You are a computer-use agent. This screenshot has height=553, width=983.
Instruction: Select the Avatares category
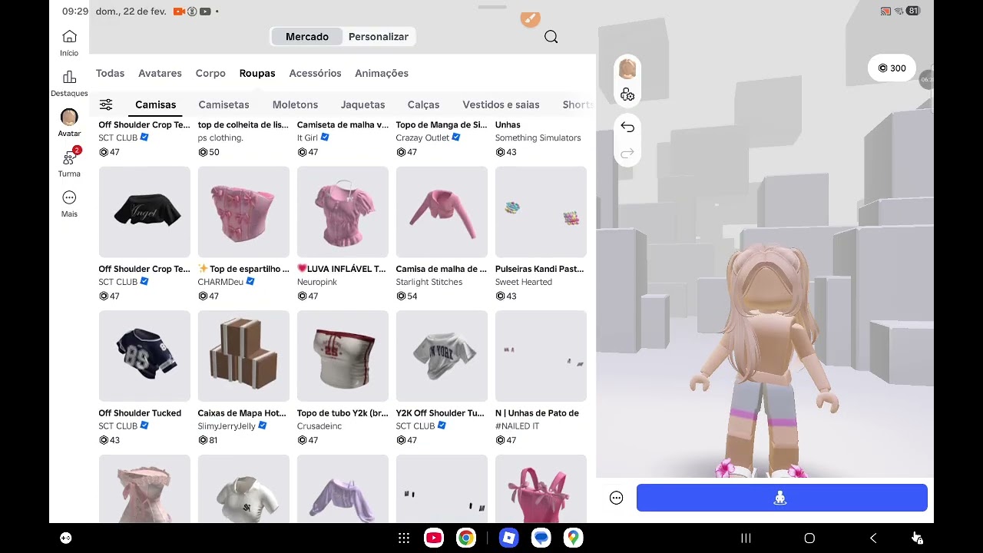click(160, 73)
